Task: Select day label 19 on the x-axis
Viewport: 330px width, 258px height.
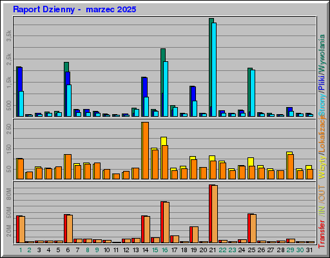Action: pyautogui.click(x=194, y=250)
